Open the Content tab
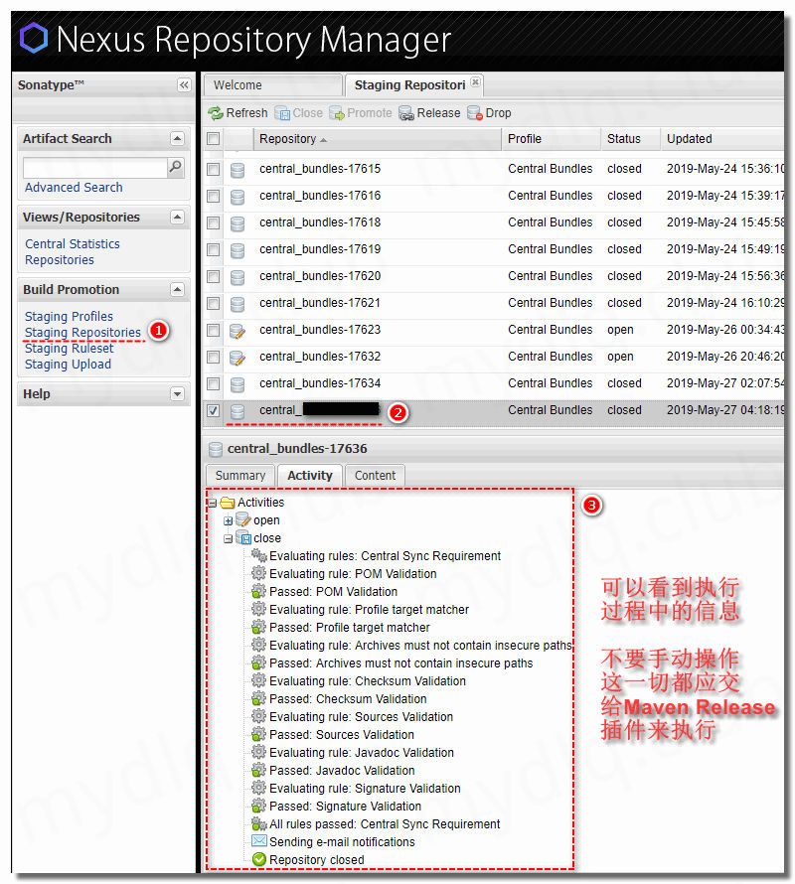Screen dimensions: 795x884 coord(376,475)
